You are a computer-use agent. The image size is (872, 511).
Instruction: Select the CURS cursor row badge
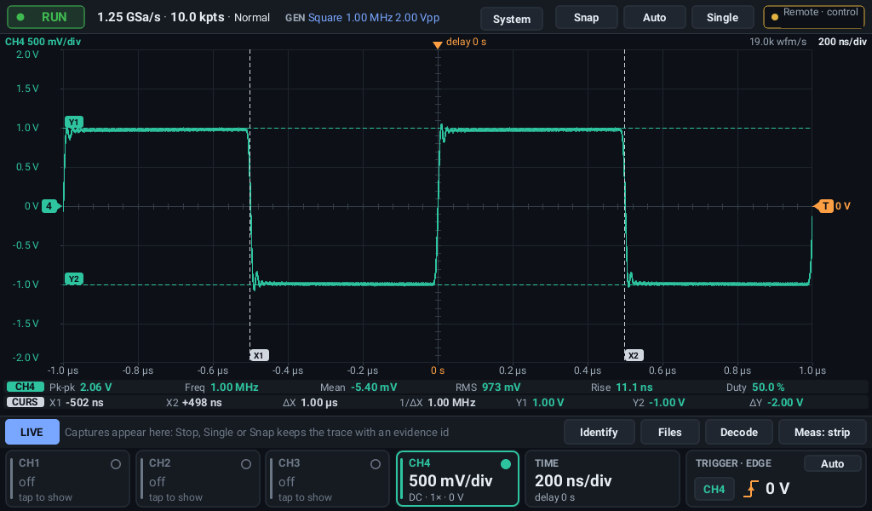point(25,402)
